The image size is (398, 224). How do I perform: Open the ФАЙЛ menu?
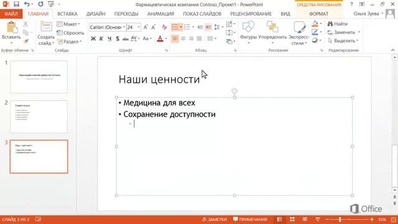(11, 14)
